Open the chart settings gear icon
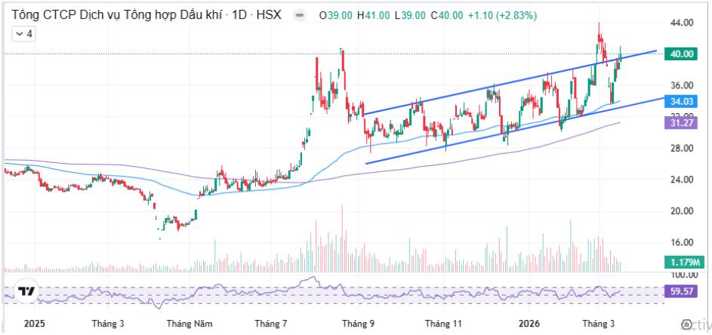The width and height of the screenshot is (712, 335). click(x=687, y=324)
